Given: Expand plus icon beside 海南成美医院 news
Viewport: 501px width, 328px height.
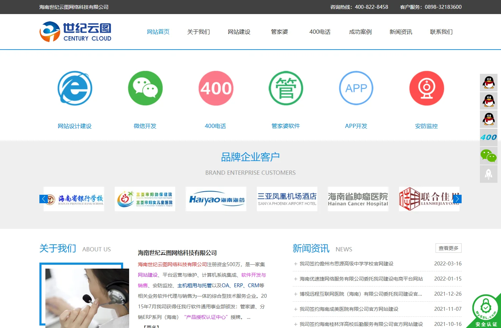Looking at the screenshot, I should click(x=296, y=309).
